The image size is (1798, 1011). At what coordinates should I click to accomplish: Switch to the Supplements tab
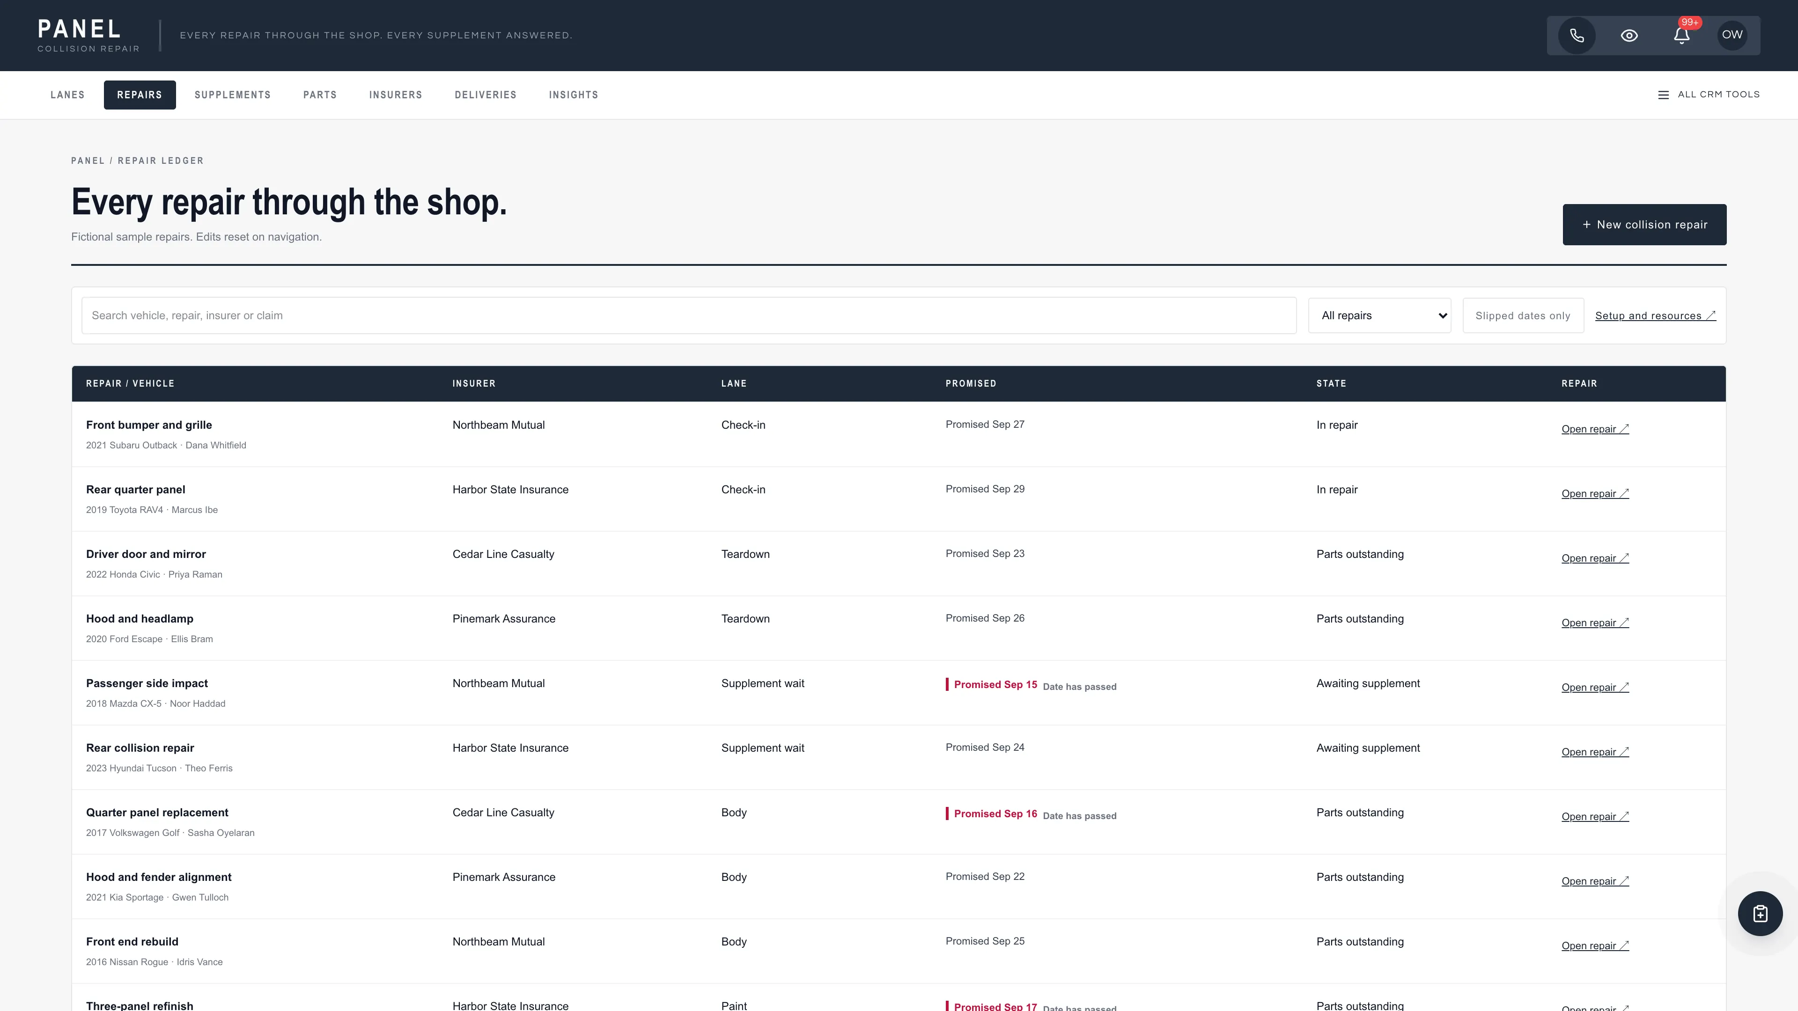[232, 95]
